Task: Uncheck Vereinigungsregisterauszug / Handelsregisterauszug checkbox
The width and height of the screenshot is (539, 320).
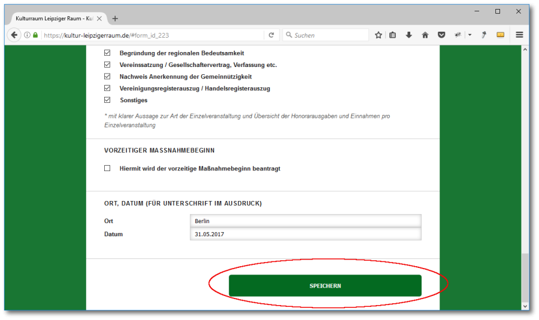Action: pyautogui.click(x=107, y=89)
